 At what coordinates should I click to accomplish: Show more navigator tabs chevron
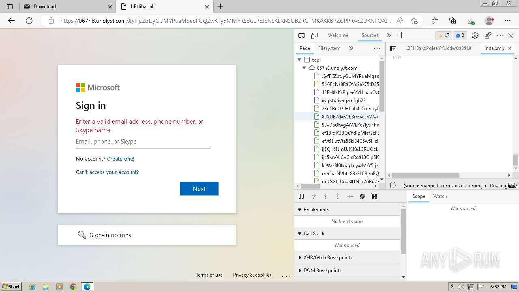[351, 48]
